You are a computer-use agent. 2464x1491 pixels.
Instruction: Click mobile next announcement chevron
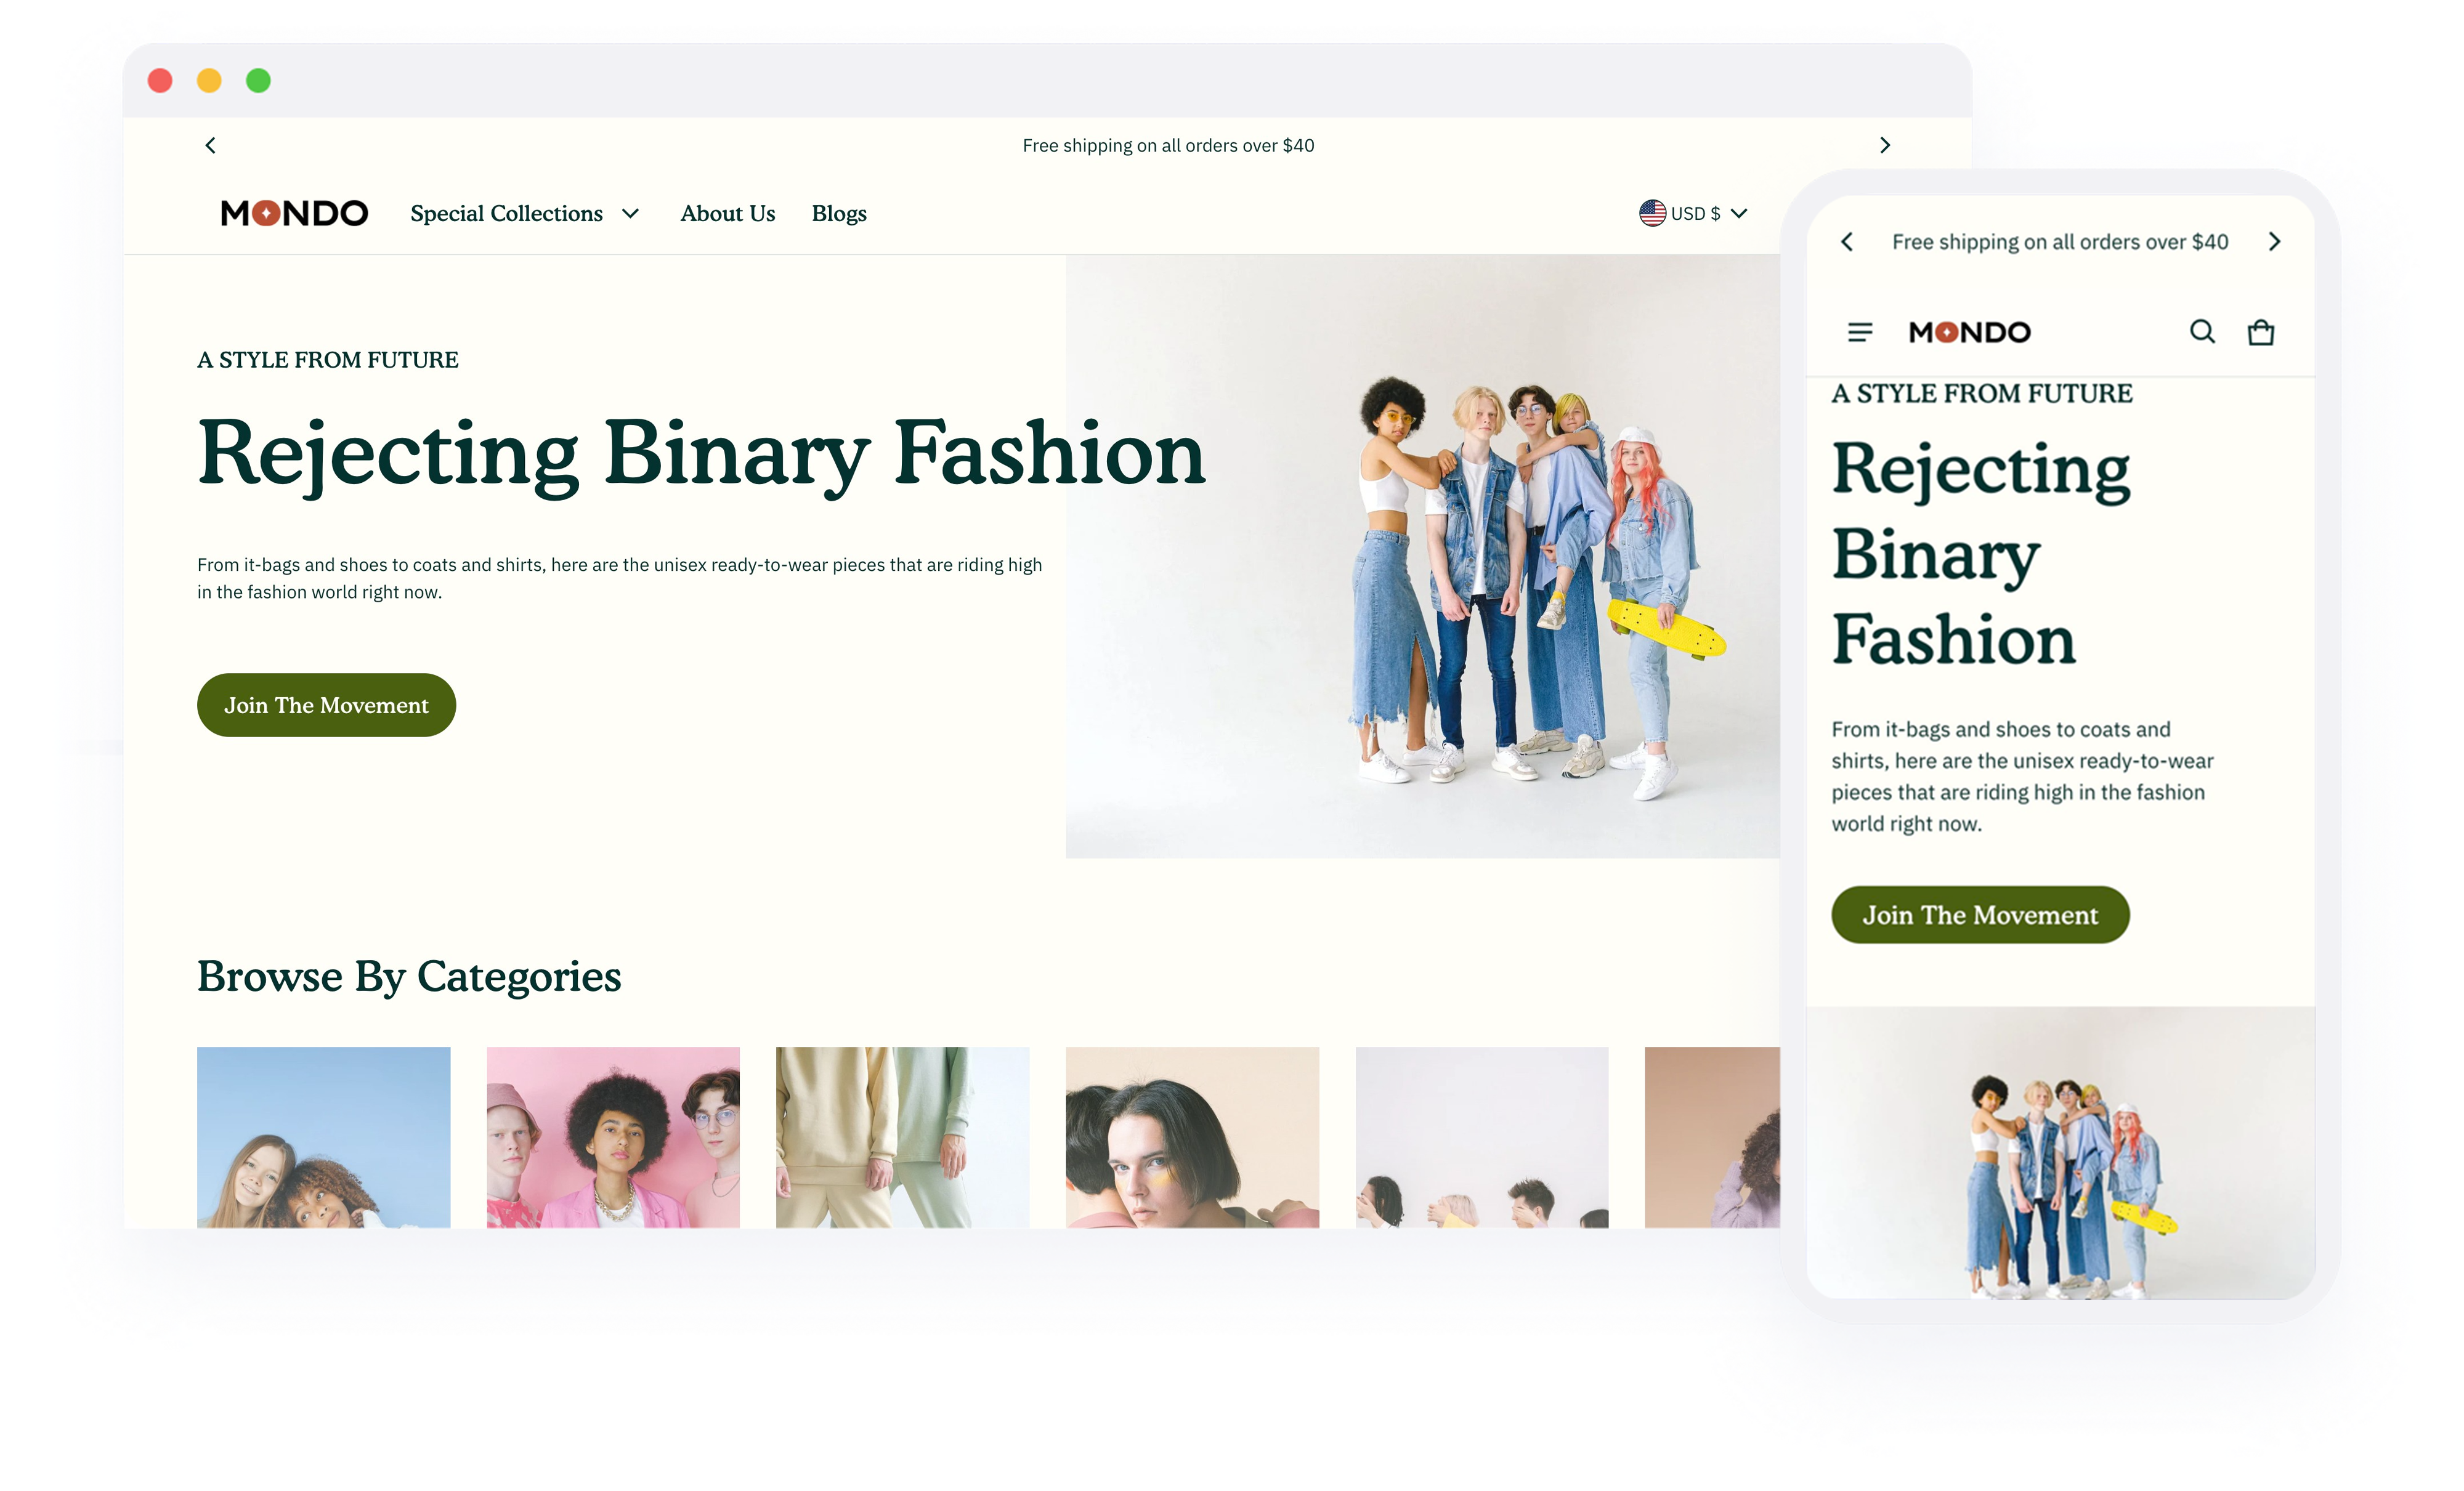2274,242
